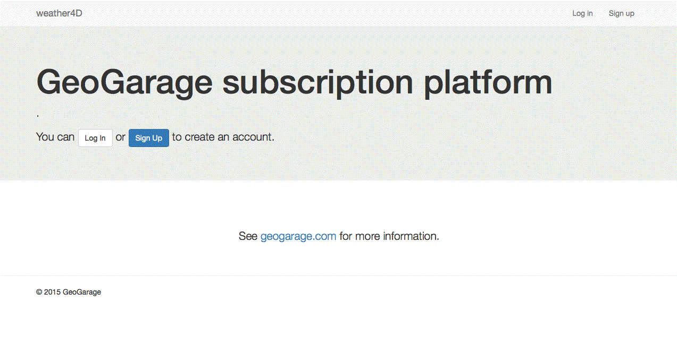Image resolution: width=677 pixels, height=362 pixels.
Task: Click the GeoGarage subscription platform heading
Action: (x=294, y=82)
